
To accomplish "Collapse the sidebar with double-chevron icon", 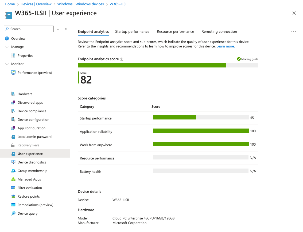I will pyautogui.click(x=66, y=29).
